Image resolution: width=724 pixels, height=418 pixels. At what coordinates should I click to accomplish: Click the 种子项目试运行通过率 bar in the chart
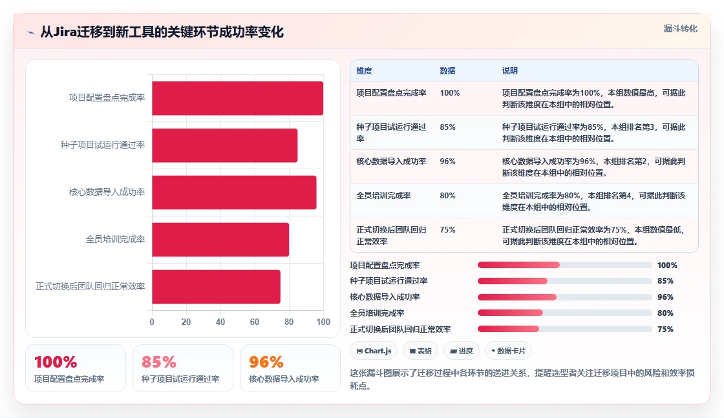coord(225,145)
